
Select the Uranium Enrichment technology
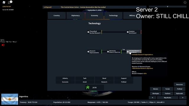(x=134, y=32)
